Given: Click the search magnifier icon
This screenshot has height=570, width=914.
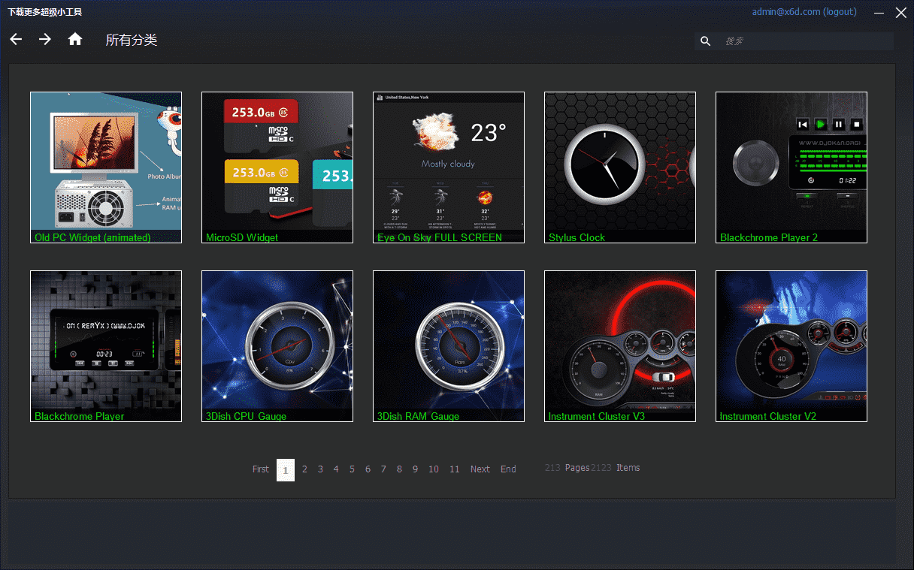Looking at the screenshot, I should point(705,41).
